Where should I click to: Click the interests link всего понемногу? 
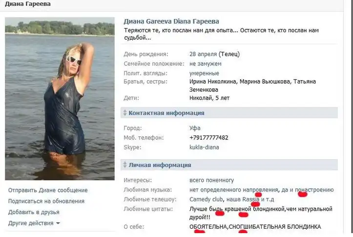[211, 180]
